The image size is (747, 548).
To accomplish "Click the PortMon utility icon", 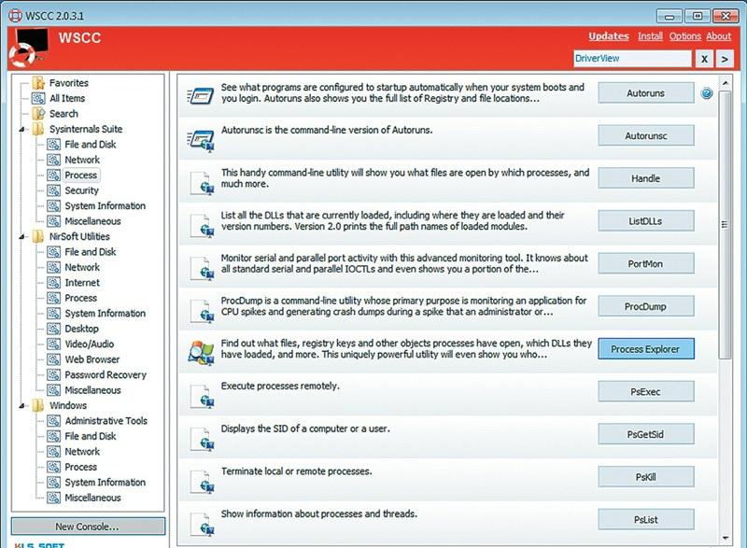I will pos(203,266).
